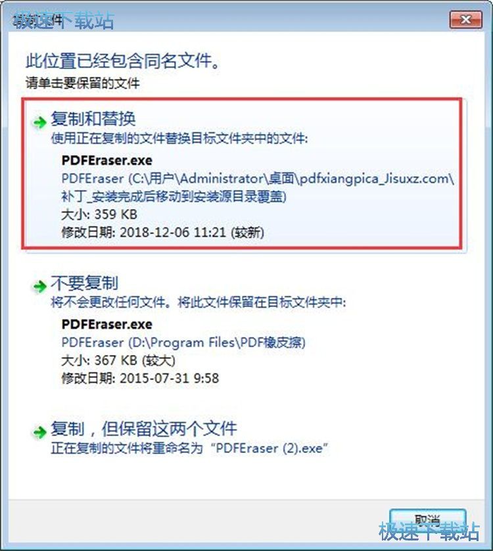Click 修改日期 2015-07-31 9:58 line
Image resolution: width=493 pixels, height=551 pixels.
[140, 378]
